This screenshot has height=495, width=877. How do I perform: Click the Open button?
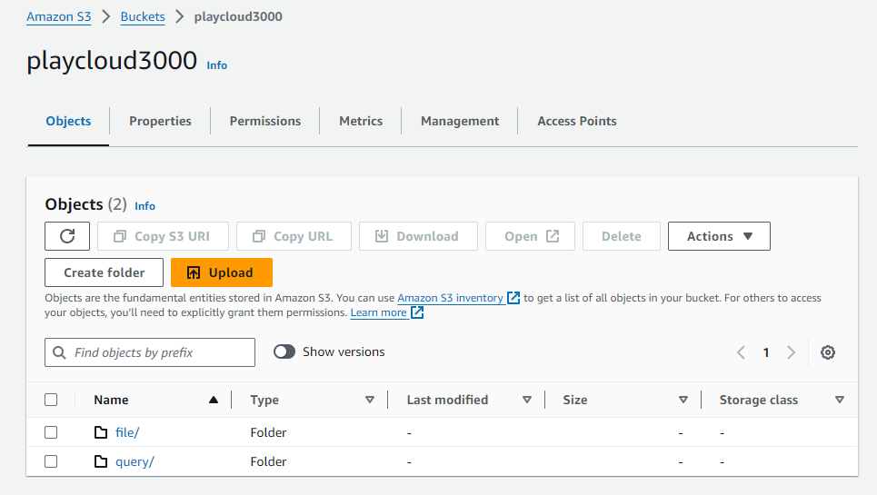pyautogui.click(x=530, y=236)
